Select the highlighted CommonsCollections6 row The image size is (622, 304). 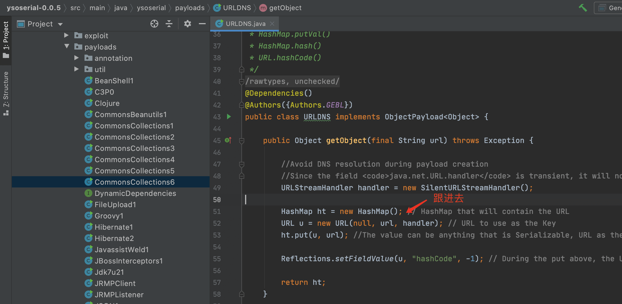pyautogui.click(x=111, y=182)
